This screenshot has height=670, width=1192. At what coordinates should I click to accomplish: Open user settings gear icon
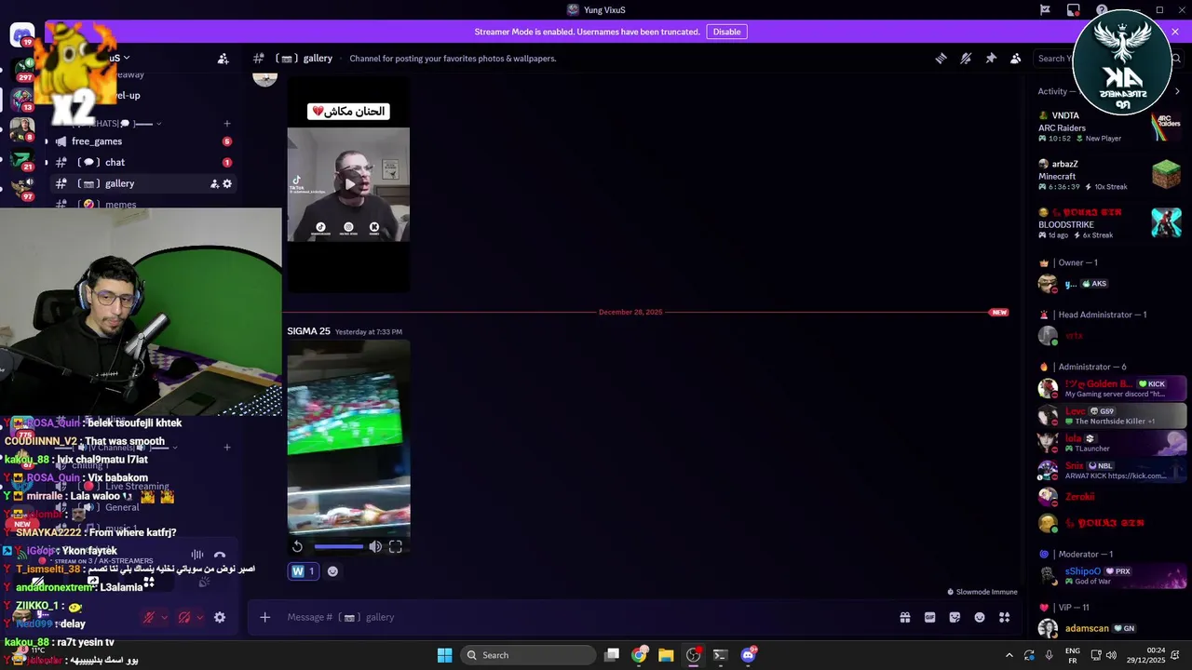(220, 617)
